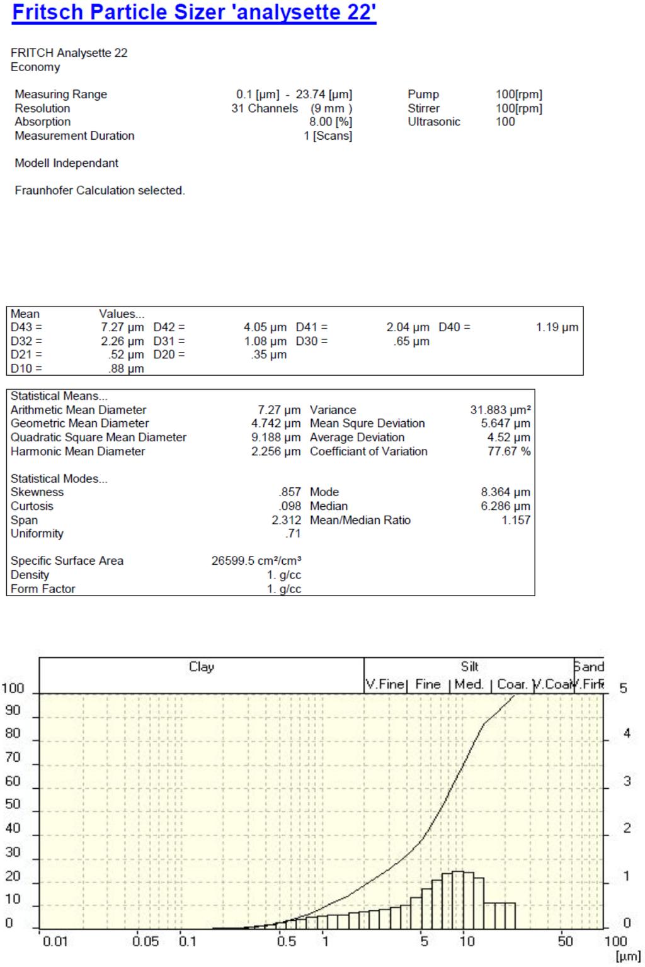
Task: Click the "1.08 µm" D31 value
Action: coord(265,341)
